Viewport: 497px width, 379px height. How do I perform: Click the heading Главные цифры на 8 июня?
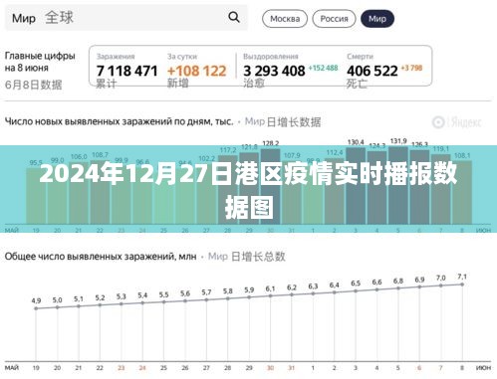coord(40,62)
